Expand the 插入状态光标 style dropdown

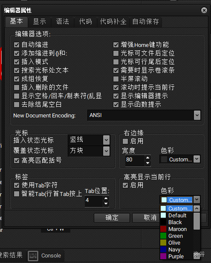tap(106, 140)
